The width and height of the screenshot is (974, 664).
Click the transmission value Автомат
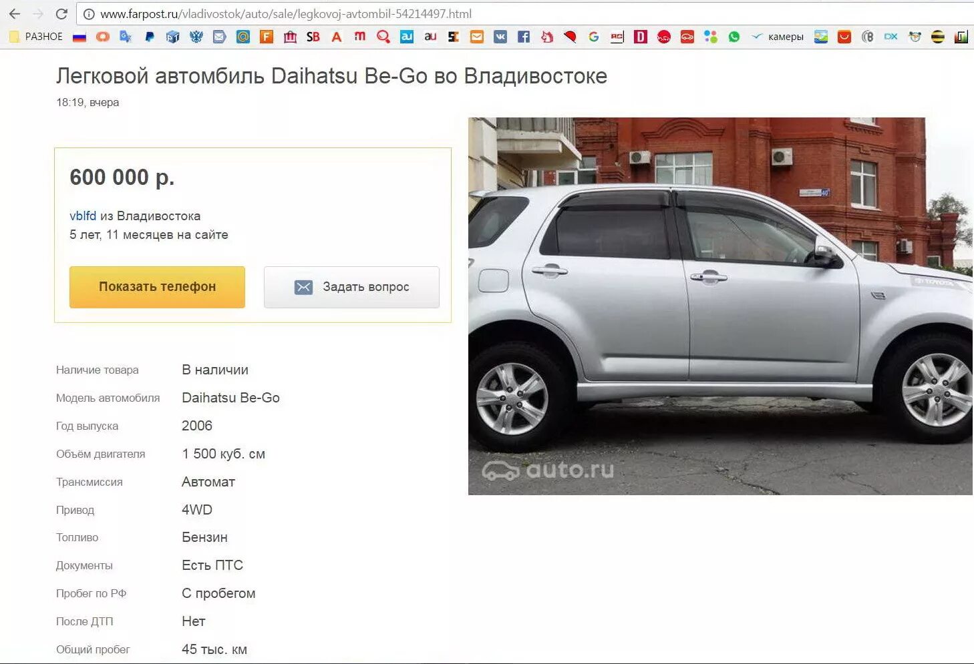(208, 482)
